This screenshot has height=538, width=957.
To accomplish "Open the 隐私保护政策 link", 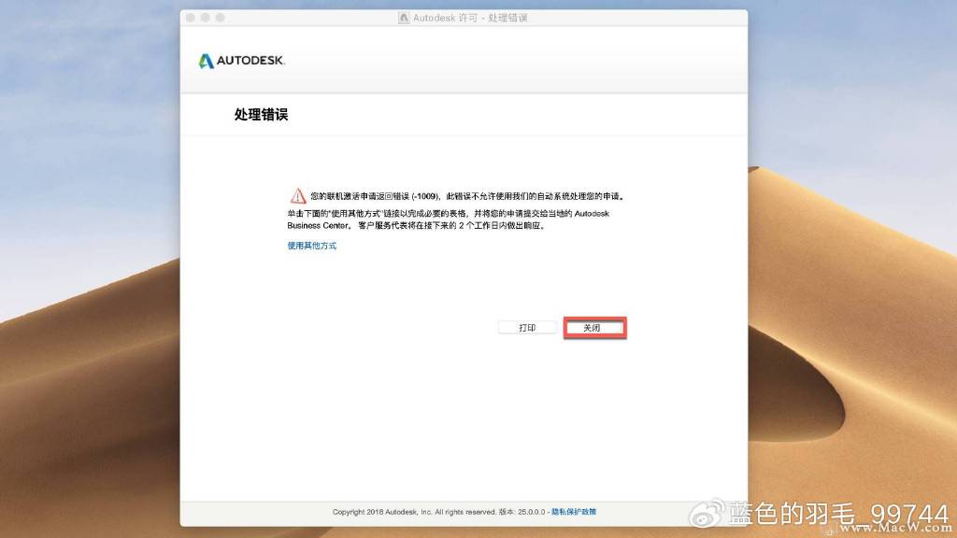I will [x=574, y=512].
